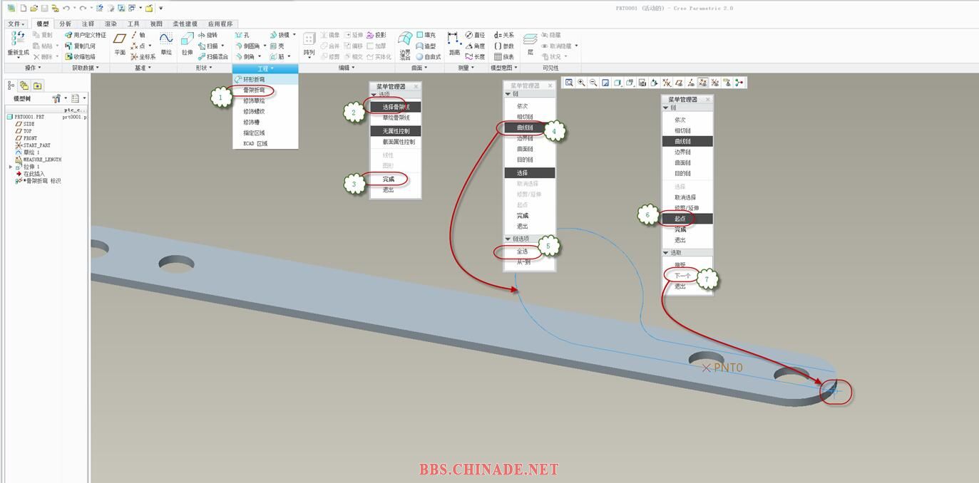
Task: Select the 扫描混合 (Swept blend) tool
Action: 213,56
